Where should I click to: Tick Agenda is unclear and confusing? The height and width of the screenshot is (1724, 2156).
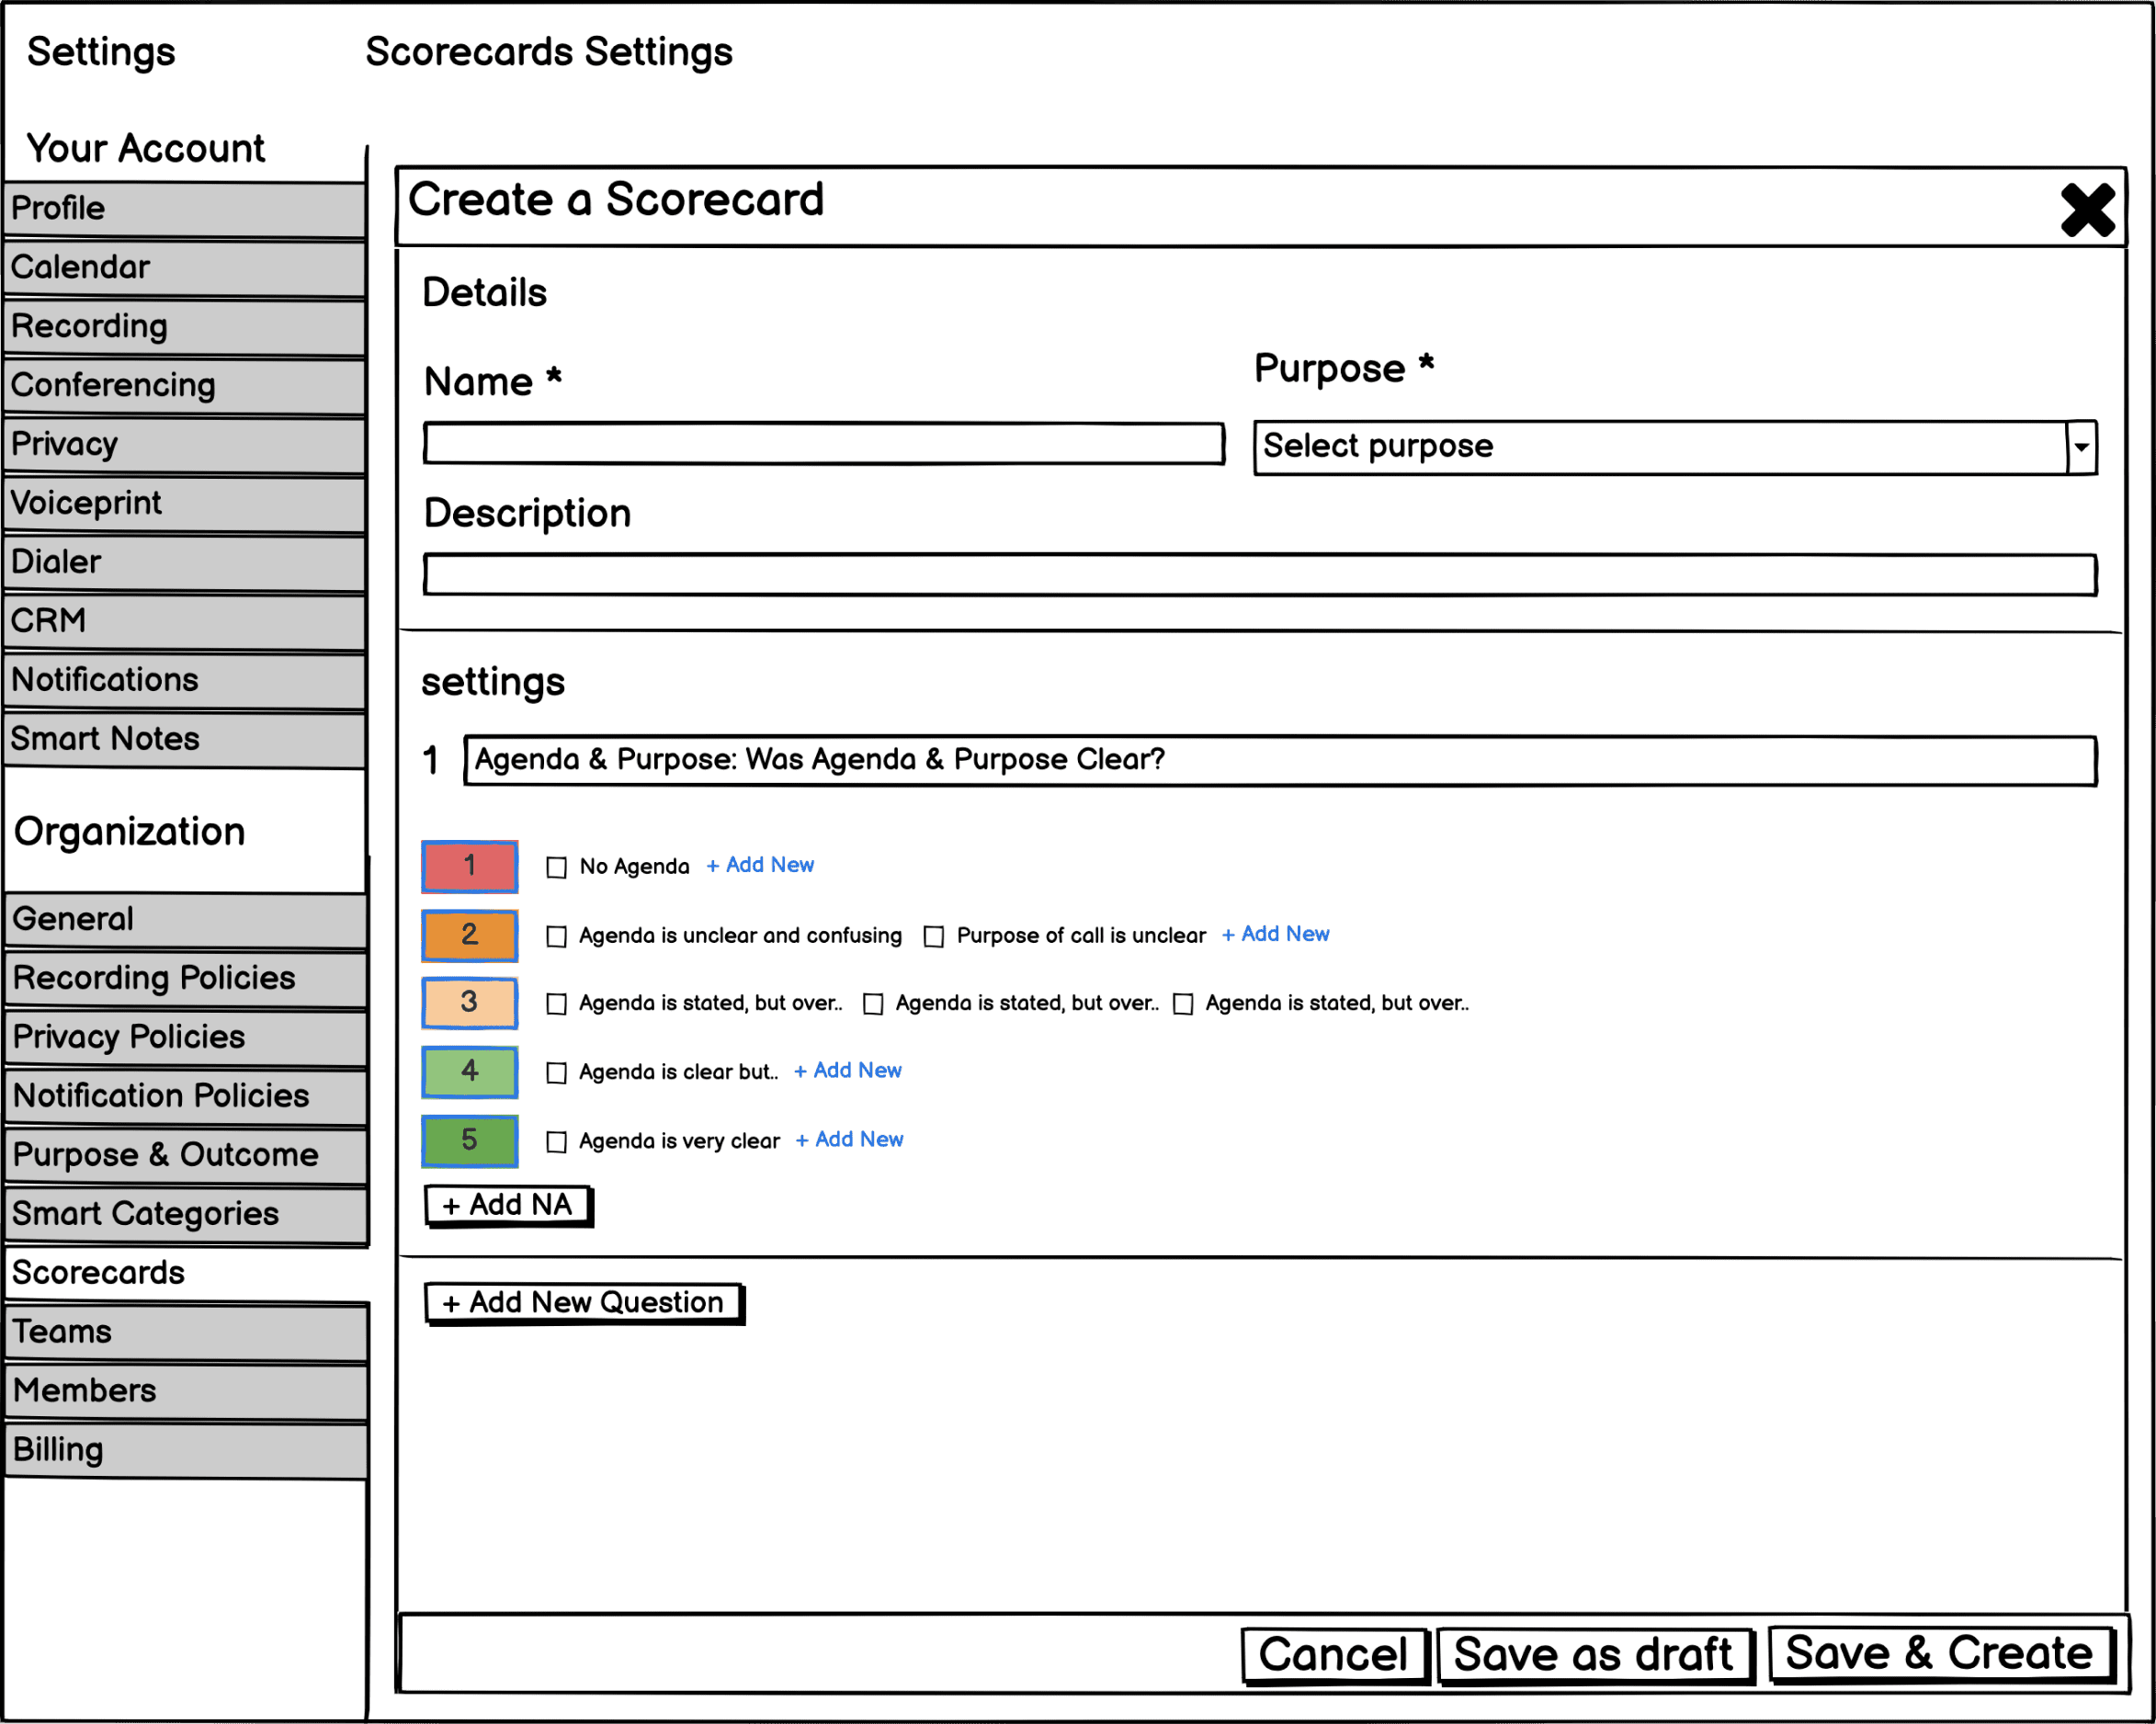(x=556, y=936)
